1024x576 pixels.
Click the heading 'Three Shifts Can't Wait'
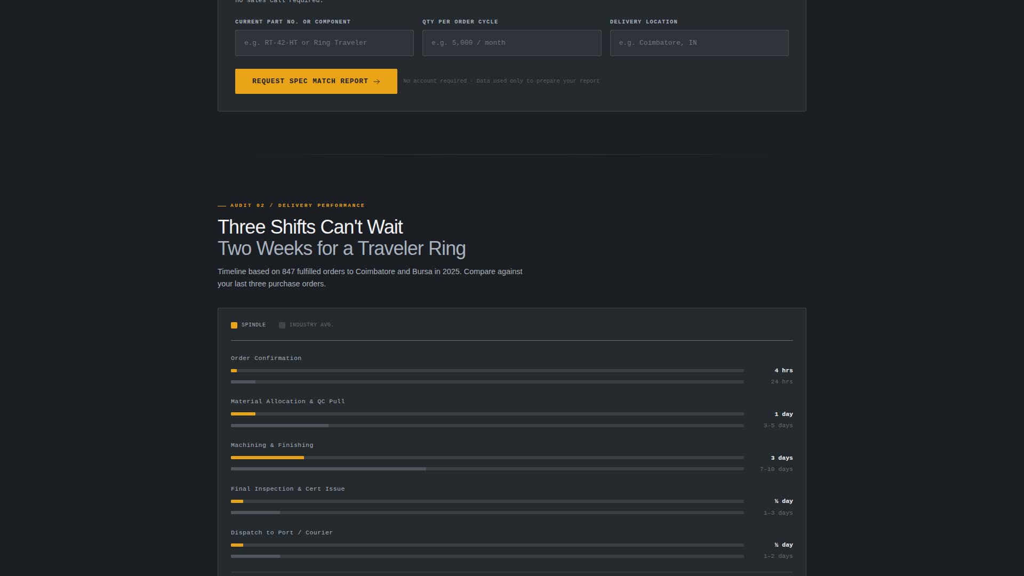tap(310, 227)
